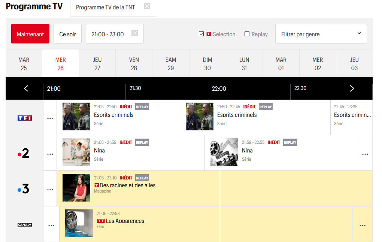This screenshot has height=242, width=382.
Task: Click the TT rating on Les Apparences
Action: pos(101,221)
